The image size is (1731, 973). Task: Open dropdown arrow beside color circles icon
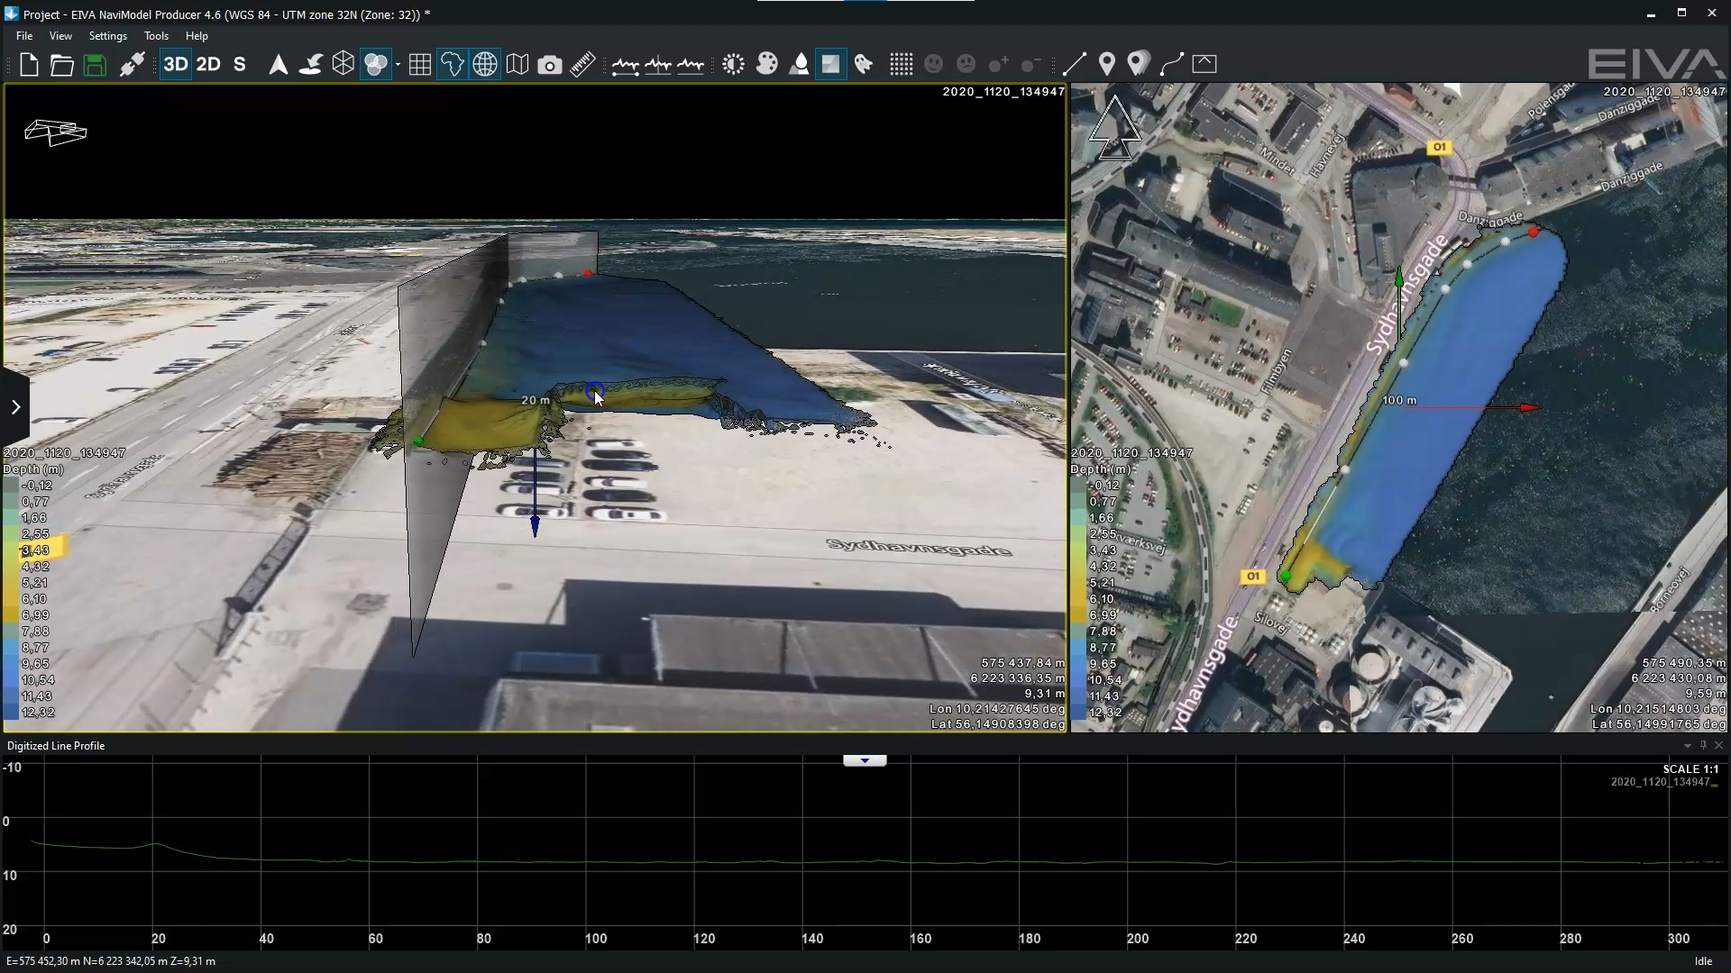pos(398,65)
